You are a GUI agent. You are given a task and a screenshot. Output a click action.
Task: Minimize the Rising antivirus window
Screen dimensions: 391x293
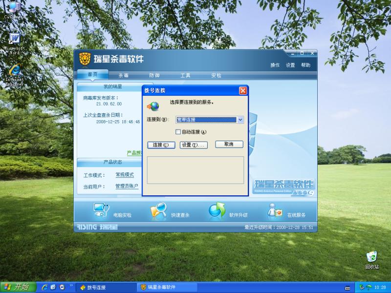coord(292,53)
